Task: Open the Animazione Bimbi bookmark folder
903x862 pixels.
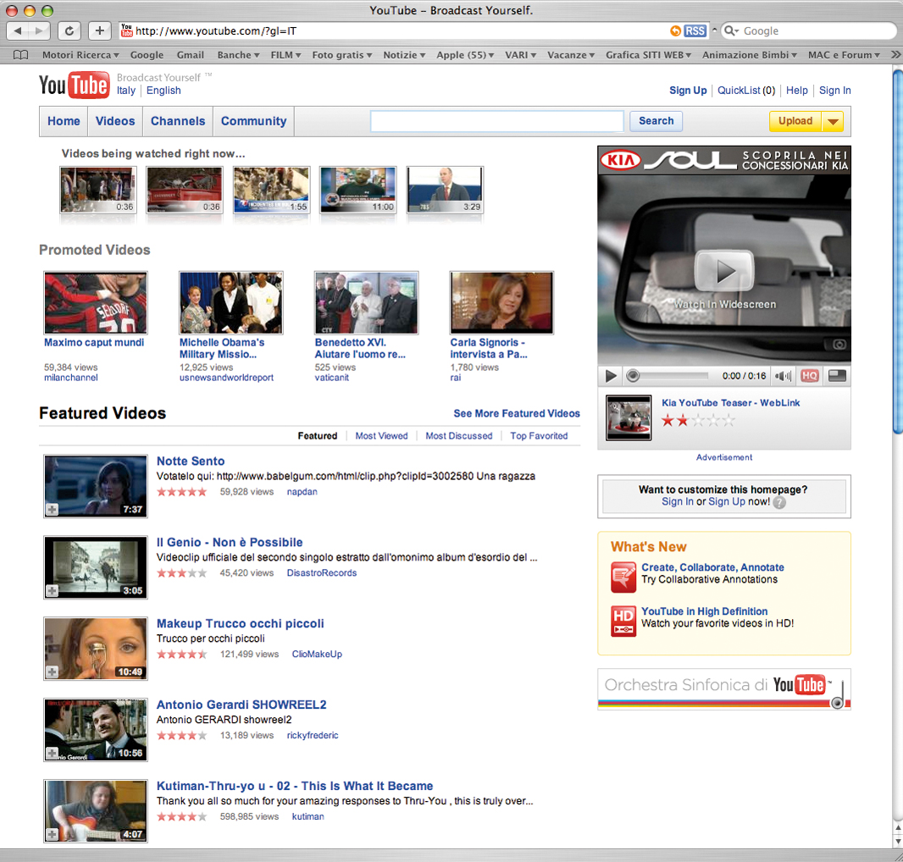Action: coord(750,55)
